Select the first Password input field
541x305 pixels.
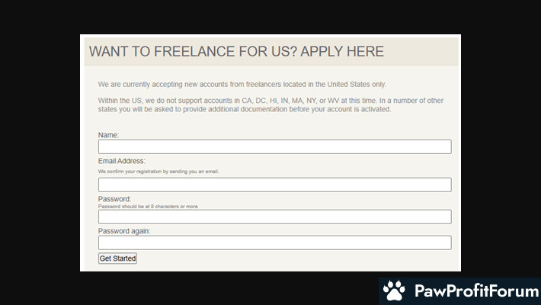274,217
